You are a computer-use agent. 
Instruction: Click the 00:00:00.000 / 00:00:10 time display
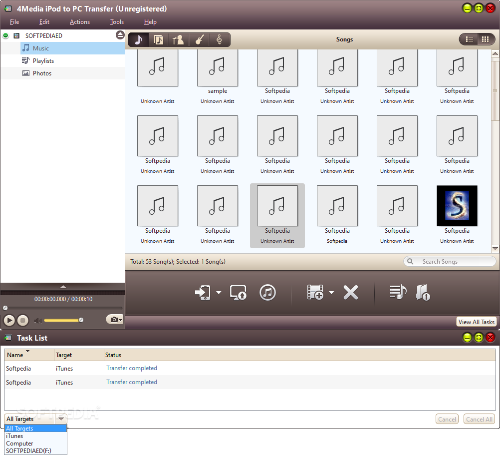[63, 299]
